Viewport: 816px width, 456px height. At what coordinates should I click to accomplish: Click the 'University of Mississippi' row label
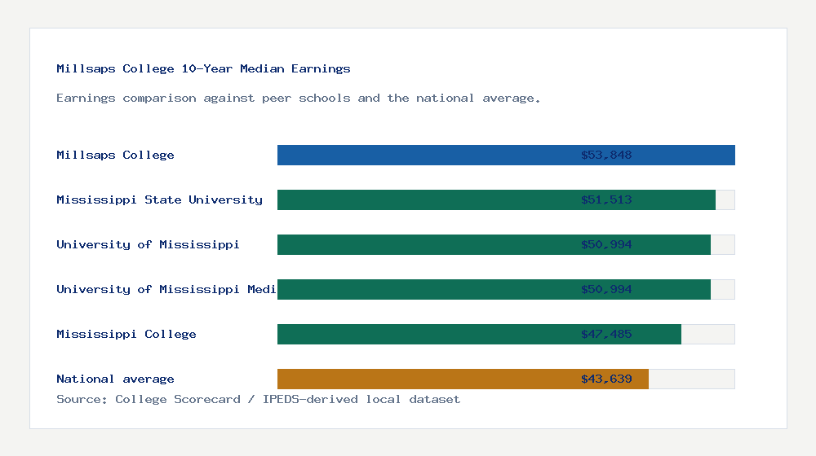tap(148, 244)
